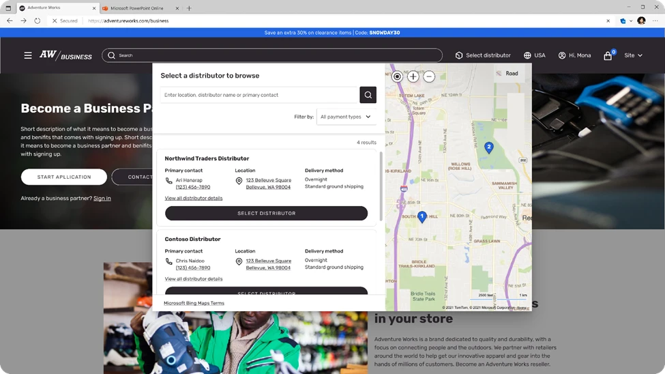Open the Road map type selector
Image resolution: width=665 pixels, height=374 pixels.
507,73
